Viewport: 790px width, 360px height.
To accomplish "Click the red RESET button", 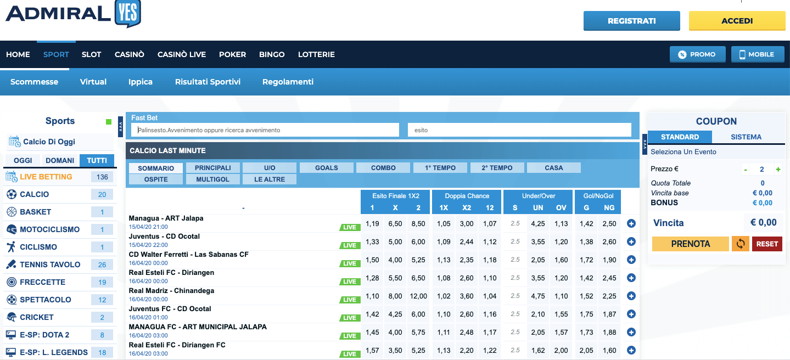I will (x=767, y=244).
